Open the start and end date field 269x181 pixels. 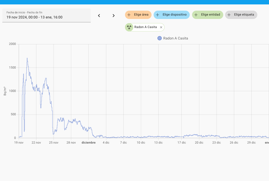(47, 16)
